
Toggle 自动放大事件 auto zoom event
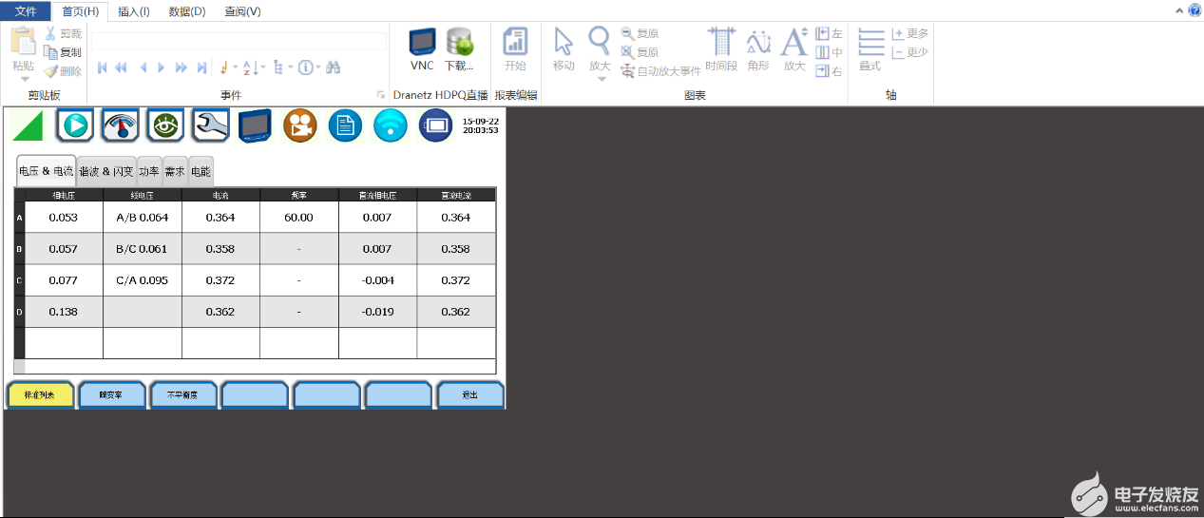(x=660, y=71)
